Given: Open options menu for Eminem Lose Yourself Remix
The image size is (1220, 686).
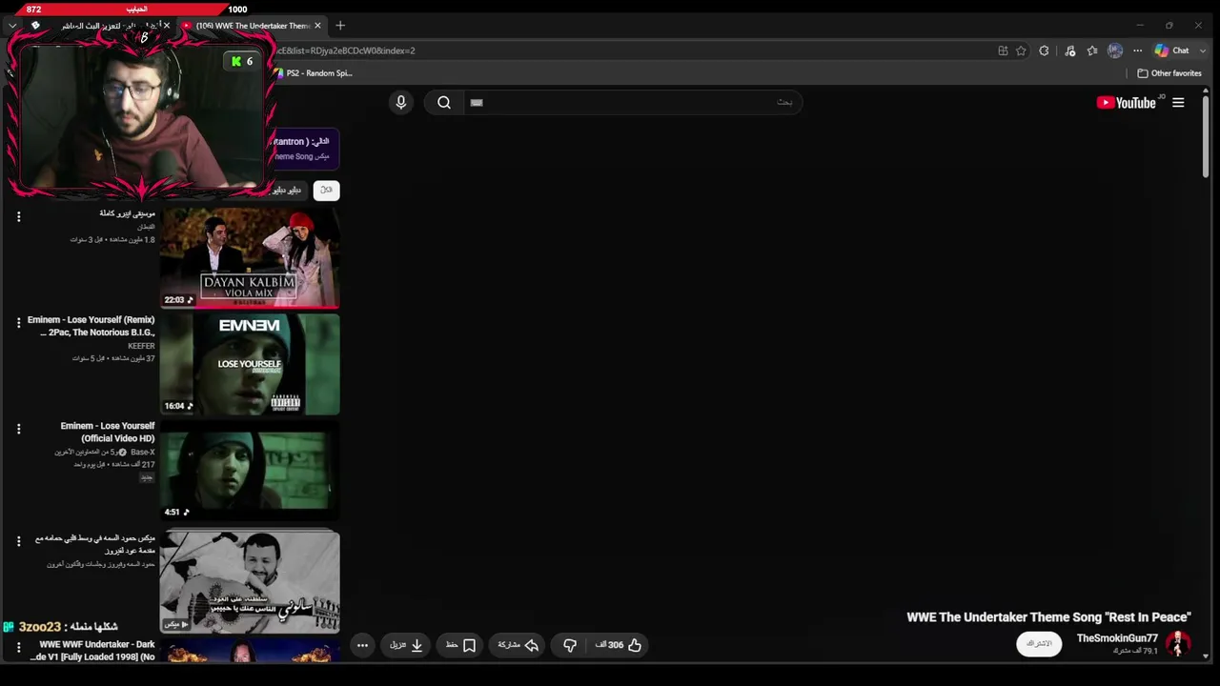Looking at the screenshot, I should (18, 324).
